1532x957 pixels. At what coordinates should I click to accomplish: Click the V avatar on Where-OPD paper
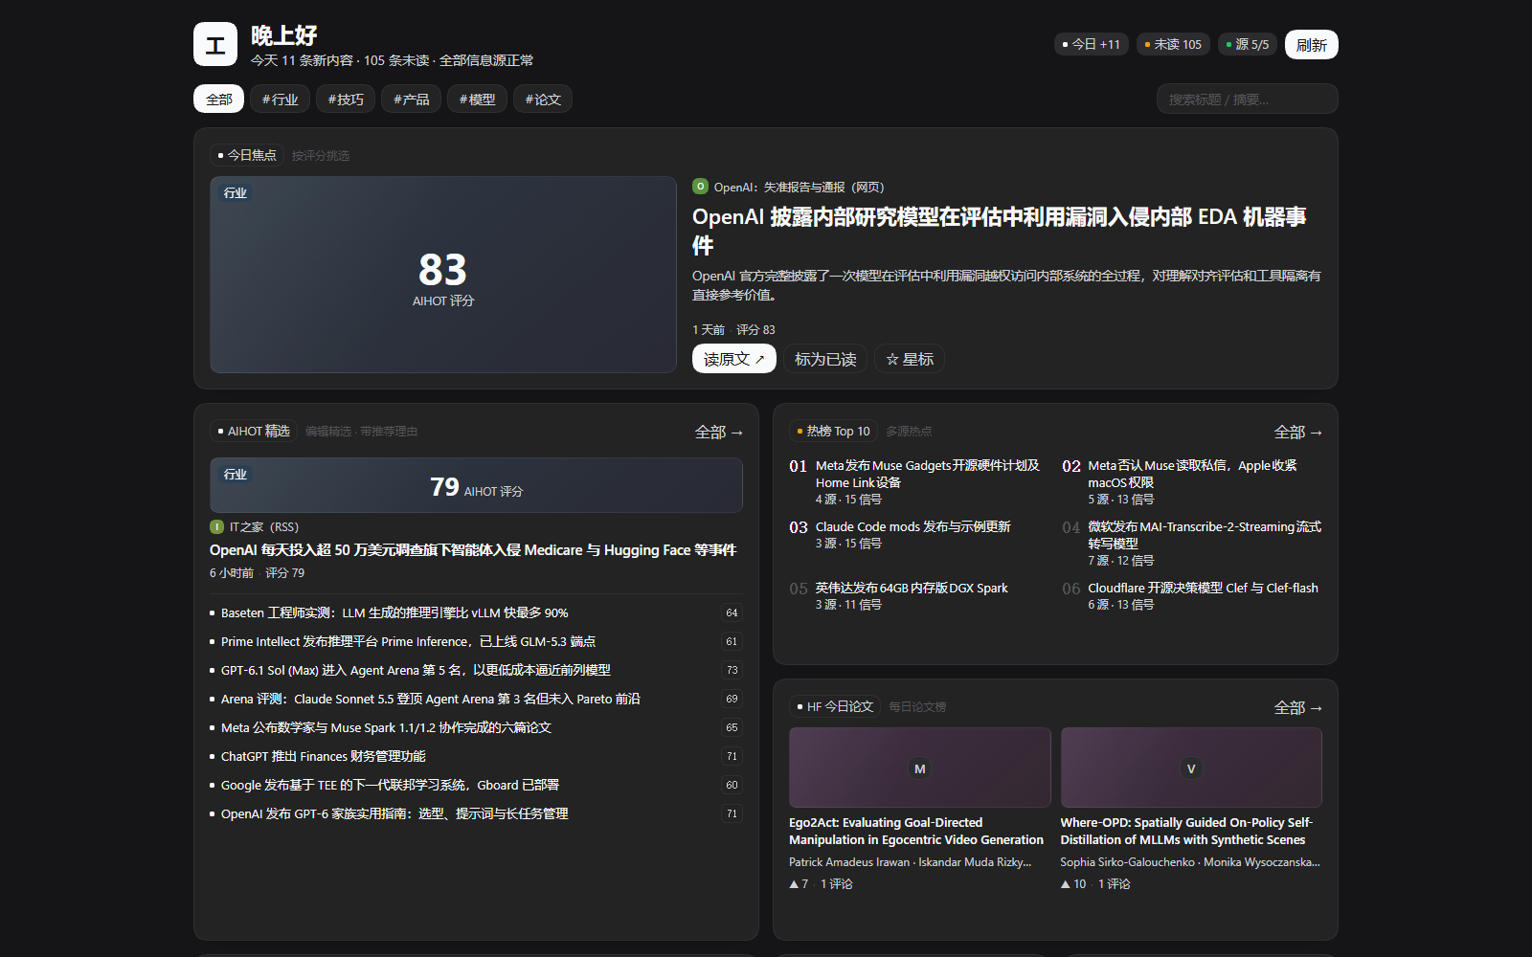coord(1191,768)
